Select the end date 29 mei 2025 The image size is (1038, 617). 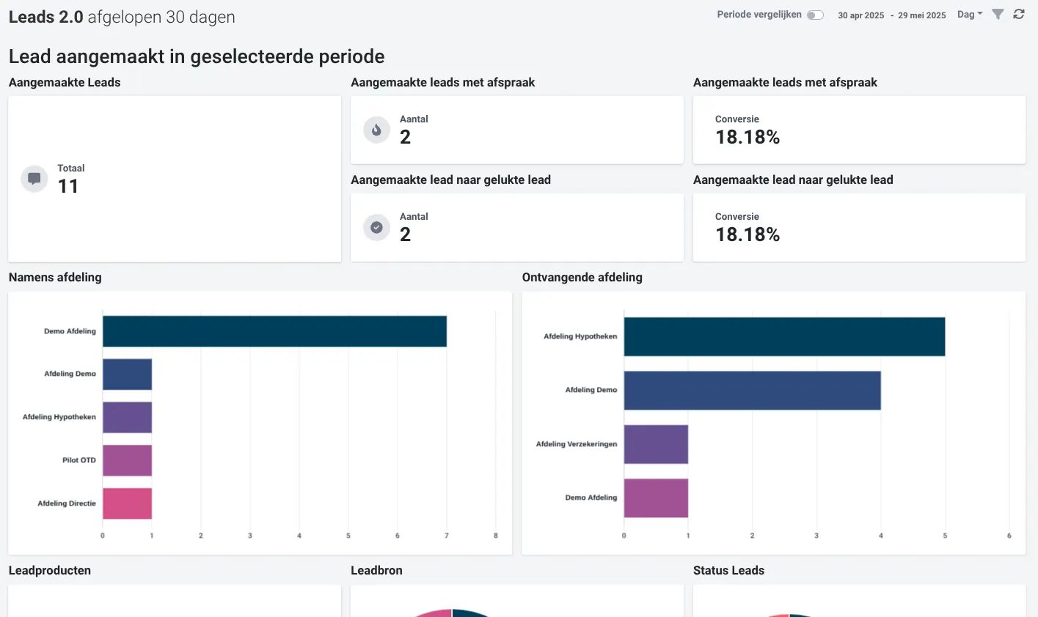[x=921, y=15]
